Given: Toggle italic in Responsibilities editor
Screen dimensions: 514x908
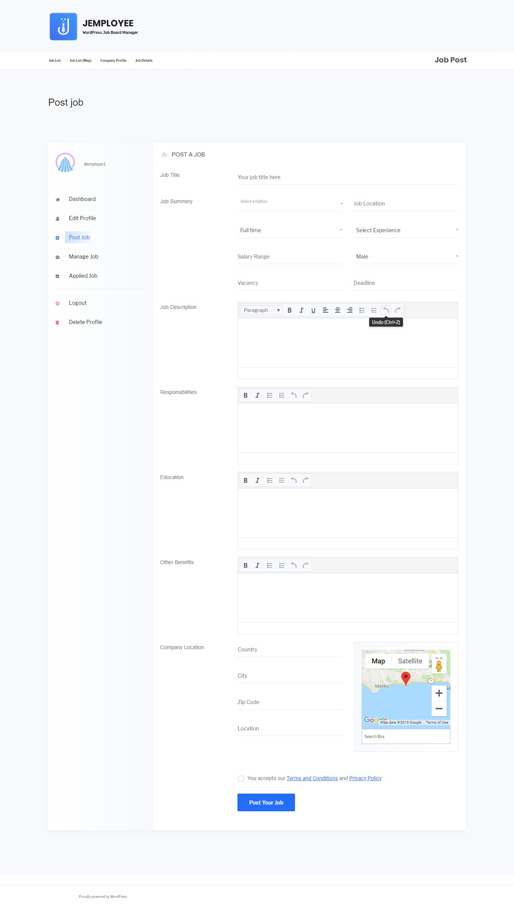Looking at the screenshot, I should 257,395.
